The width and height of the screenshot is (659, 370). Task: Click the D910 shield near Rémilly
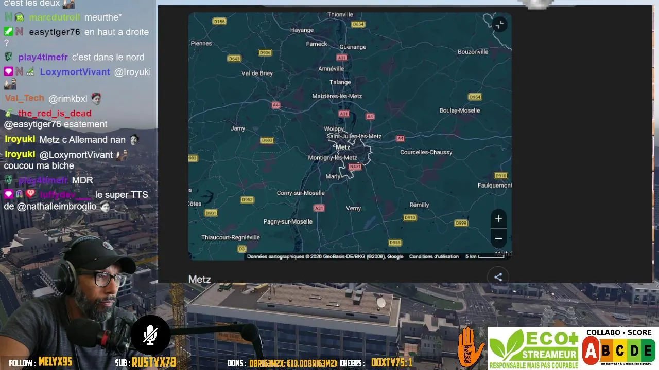coord(410,218)
